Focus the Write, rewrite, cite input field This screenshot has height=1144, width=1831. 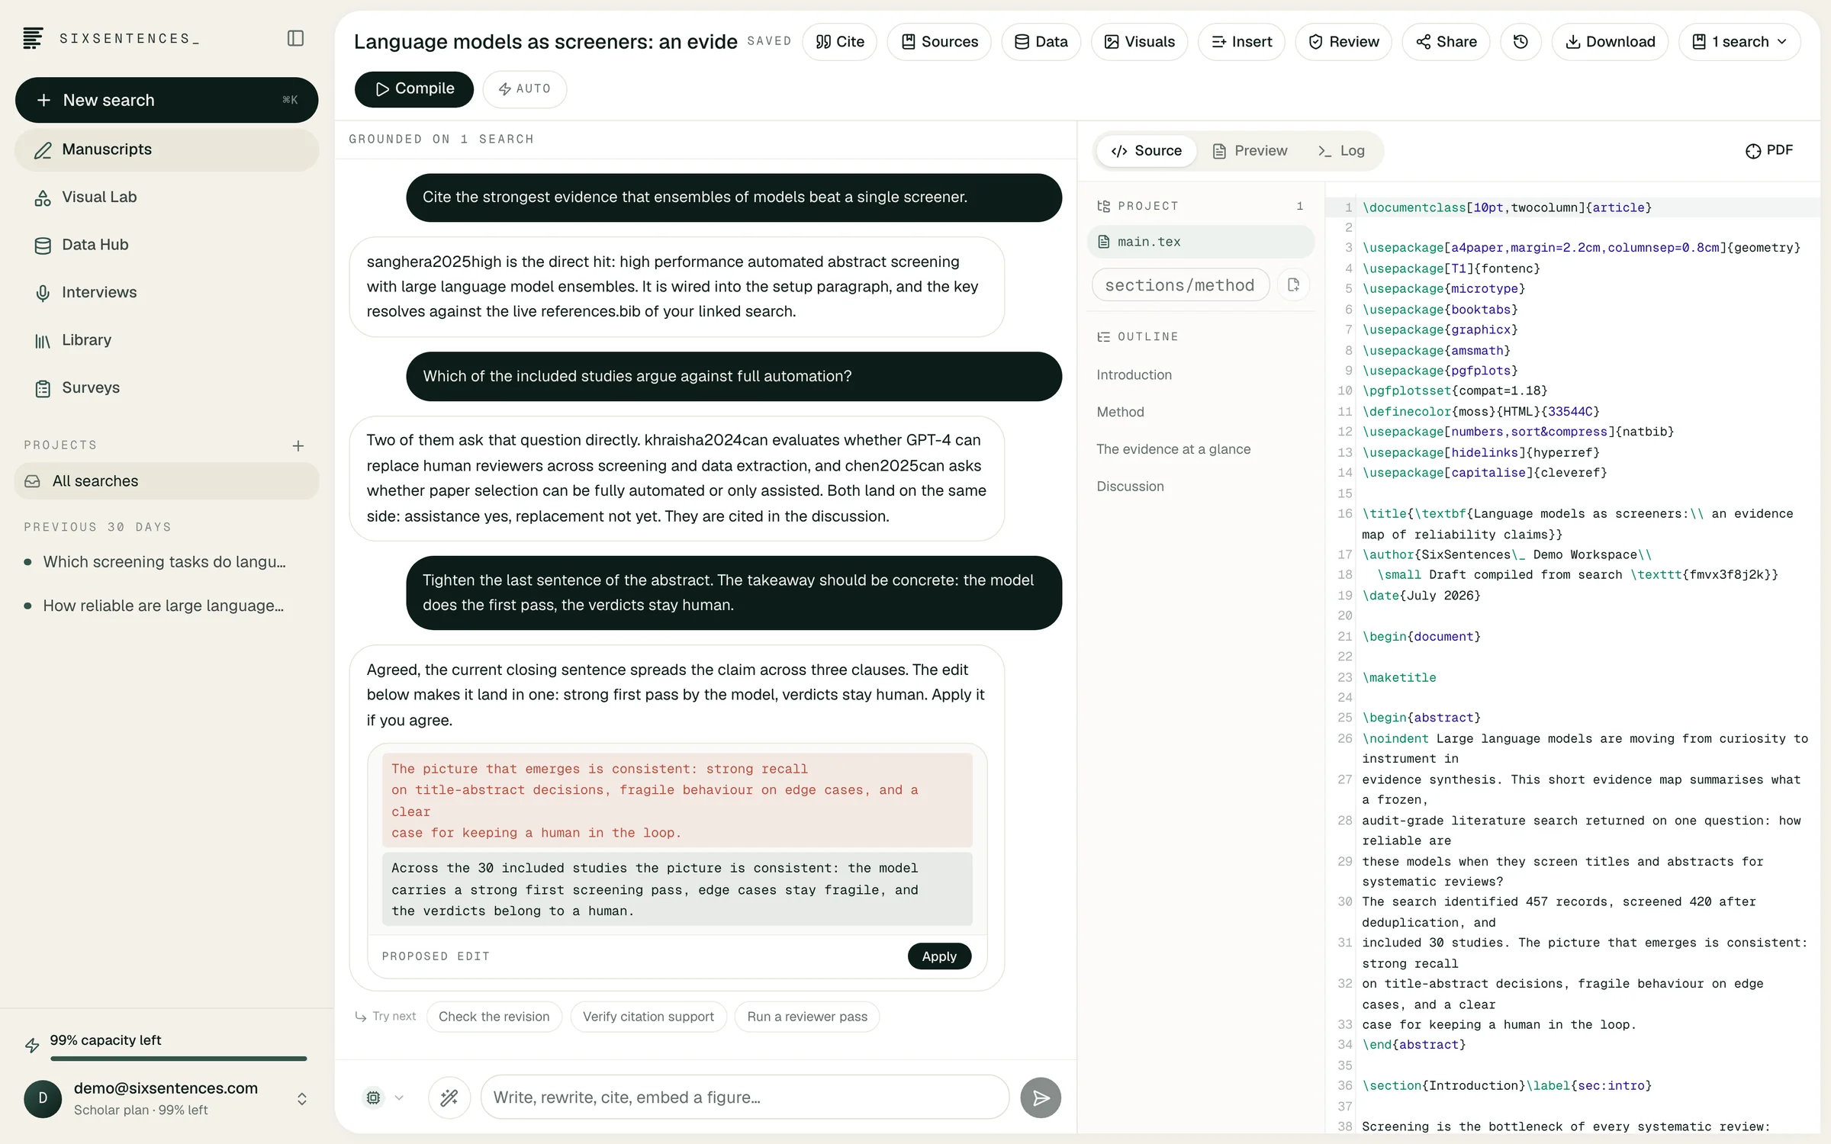[x=745, y=1097]
